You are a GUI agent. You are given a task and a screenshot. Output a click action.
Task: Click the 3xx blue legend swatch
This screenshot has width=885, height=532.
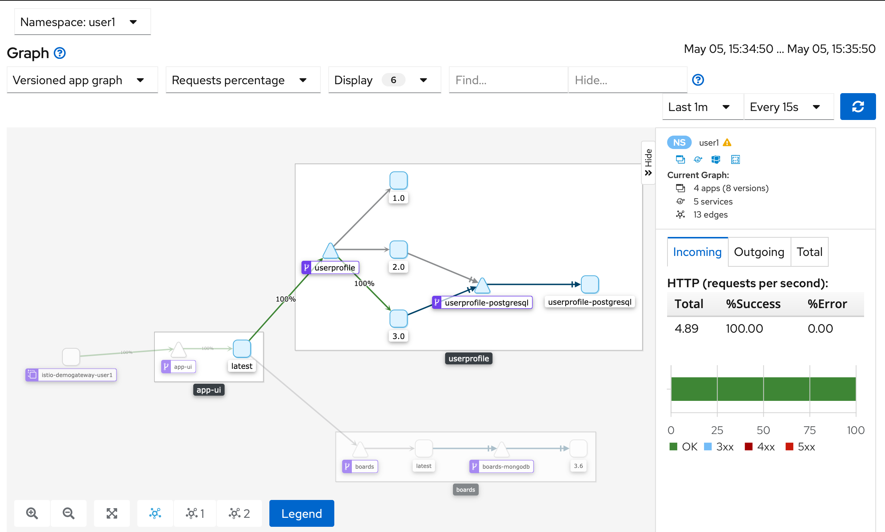pos(708,447)
